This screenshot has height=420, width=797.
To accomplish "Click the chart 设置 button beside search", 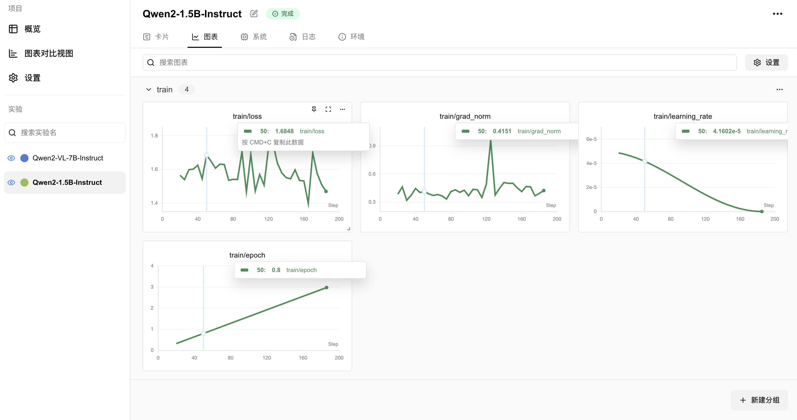I will tap(766, 62).
